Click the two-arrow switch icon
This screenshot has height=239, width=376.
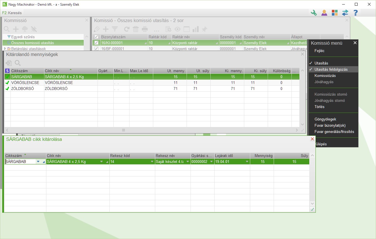(x=345, y=13)
